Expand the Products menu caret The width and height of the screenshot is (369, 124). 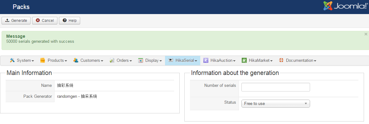[66, 61]
